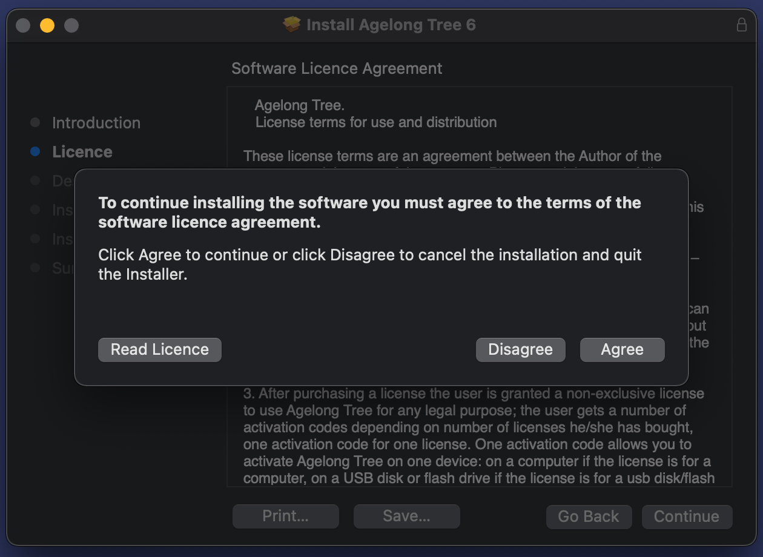Viewport: 763px width, 557px height.
Task: Click the Disagree button
Action: click(x=520, y=350)
